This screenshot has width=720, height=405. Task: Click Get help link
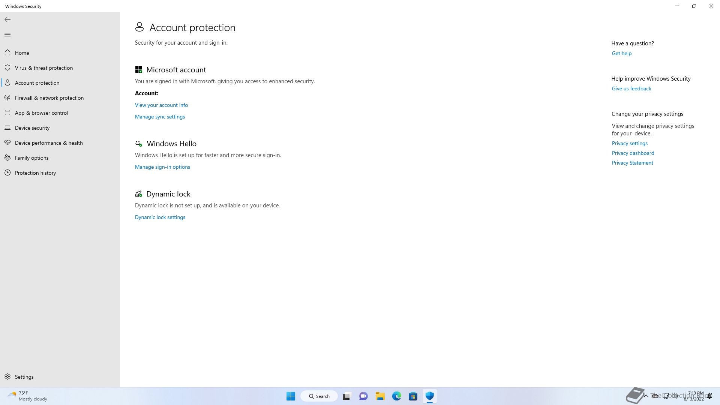(621, 53)
